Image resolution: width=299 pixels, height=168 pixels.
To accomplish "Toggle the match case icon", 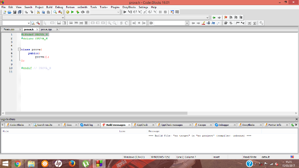I will point(213,23).
